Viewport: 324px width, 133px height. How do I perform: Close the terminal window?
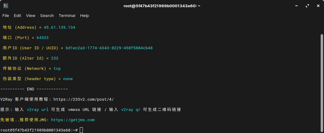pyautogui.click(x=318, y=6)
